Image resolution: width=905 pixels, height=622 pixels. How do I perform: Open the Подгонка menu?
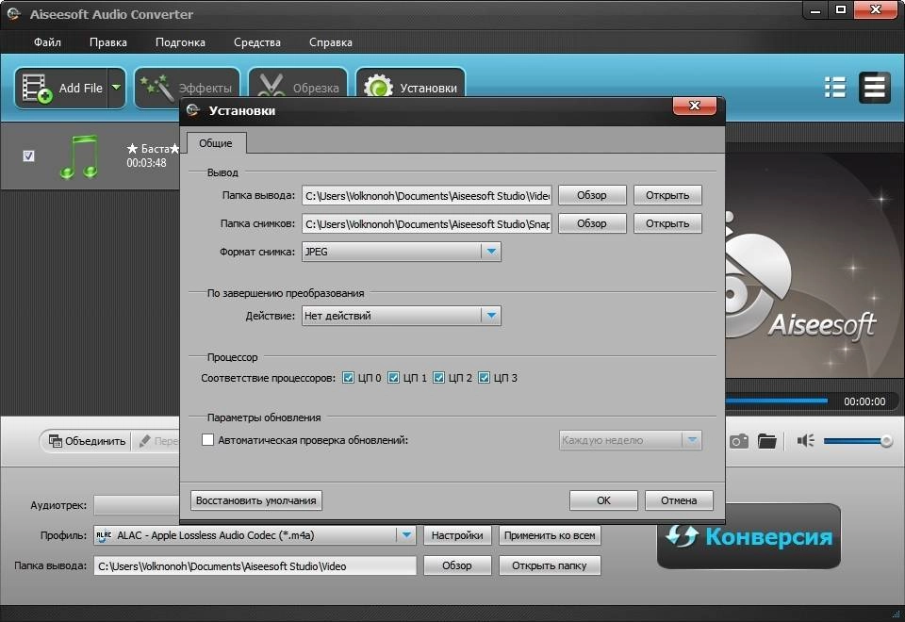[180, 42]
